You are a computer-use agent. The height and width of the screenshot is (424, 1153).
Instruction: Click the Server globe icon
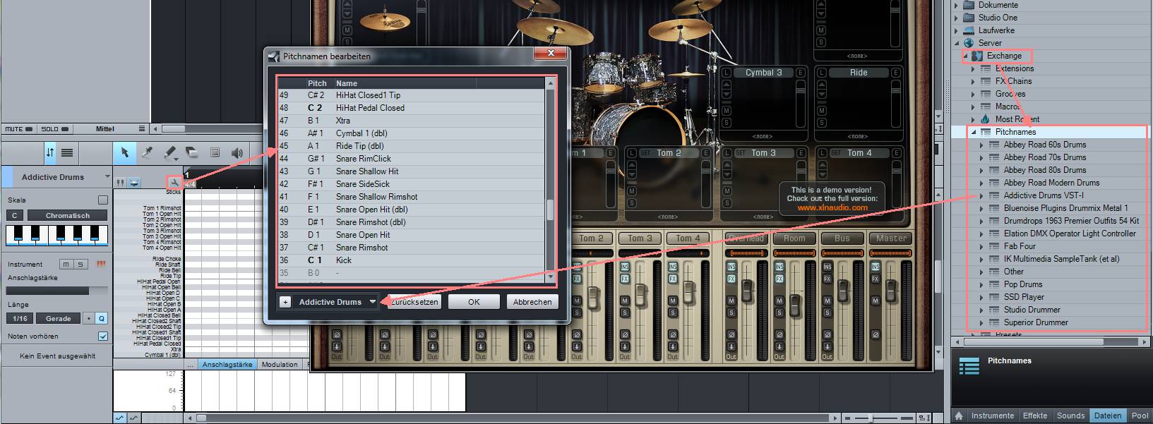click(969, 43)
